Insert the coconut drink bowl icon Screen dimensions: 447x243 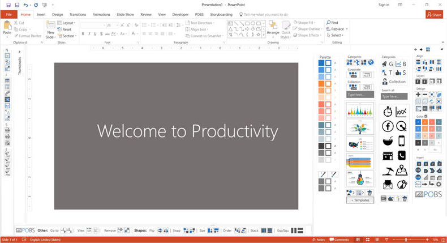388,141
